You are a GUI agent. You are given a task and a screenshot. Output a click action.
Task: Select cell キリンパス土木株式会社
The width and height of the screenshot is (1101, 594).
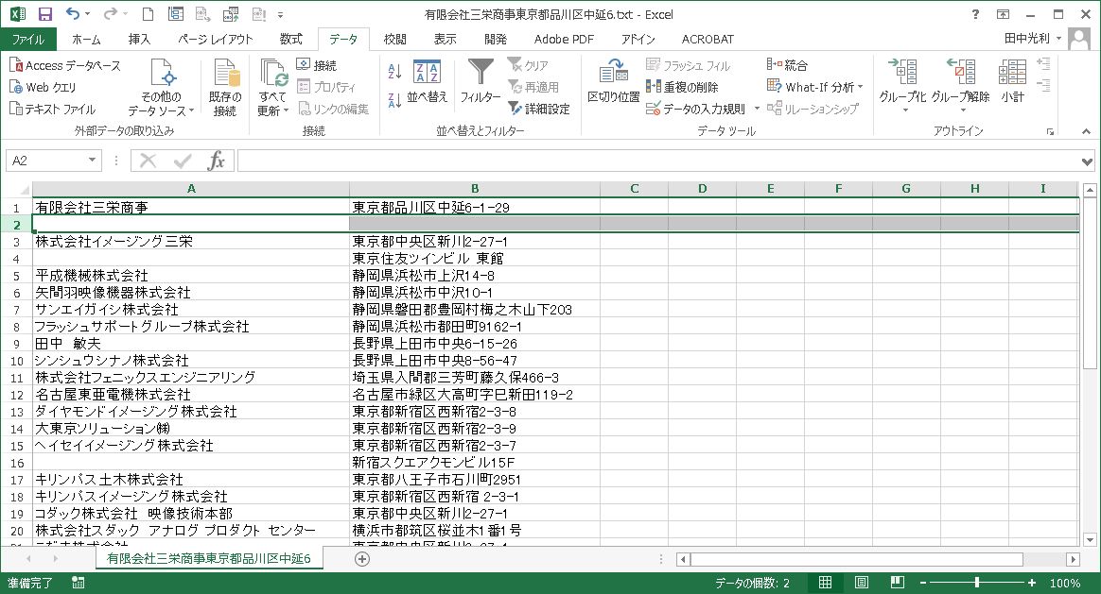191,480
